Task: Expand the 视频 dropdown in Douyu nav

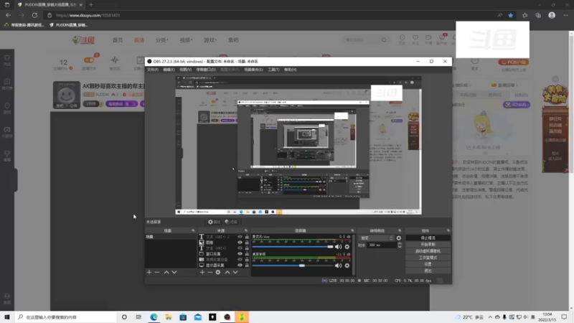Action: pyautogui.click(x=186, y=40)
